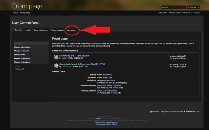Click the 'YOUR ACTIVITY' section heading
Image resolution: width=209 pixels, height=130 pixels.
[x=59, y=72]
